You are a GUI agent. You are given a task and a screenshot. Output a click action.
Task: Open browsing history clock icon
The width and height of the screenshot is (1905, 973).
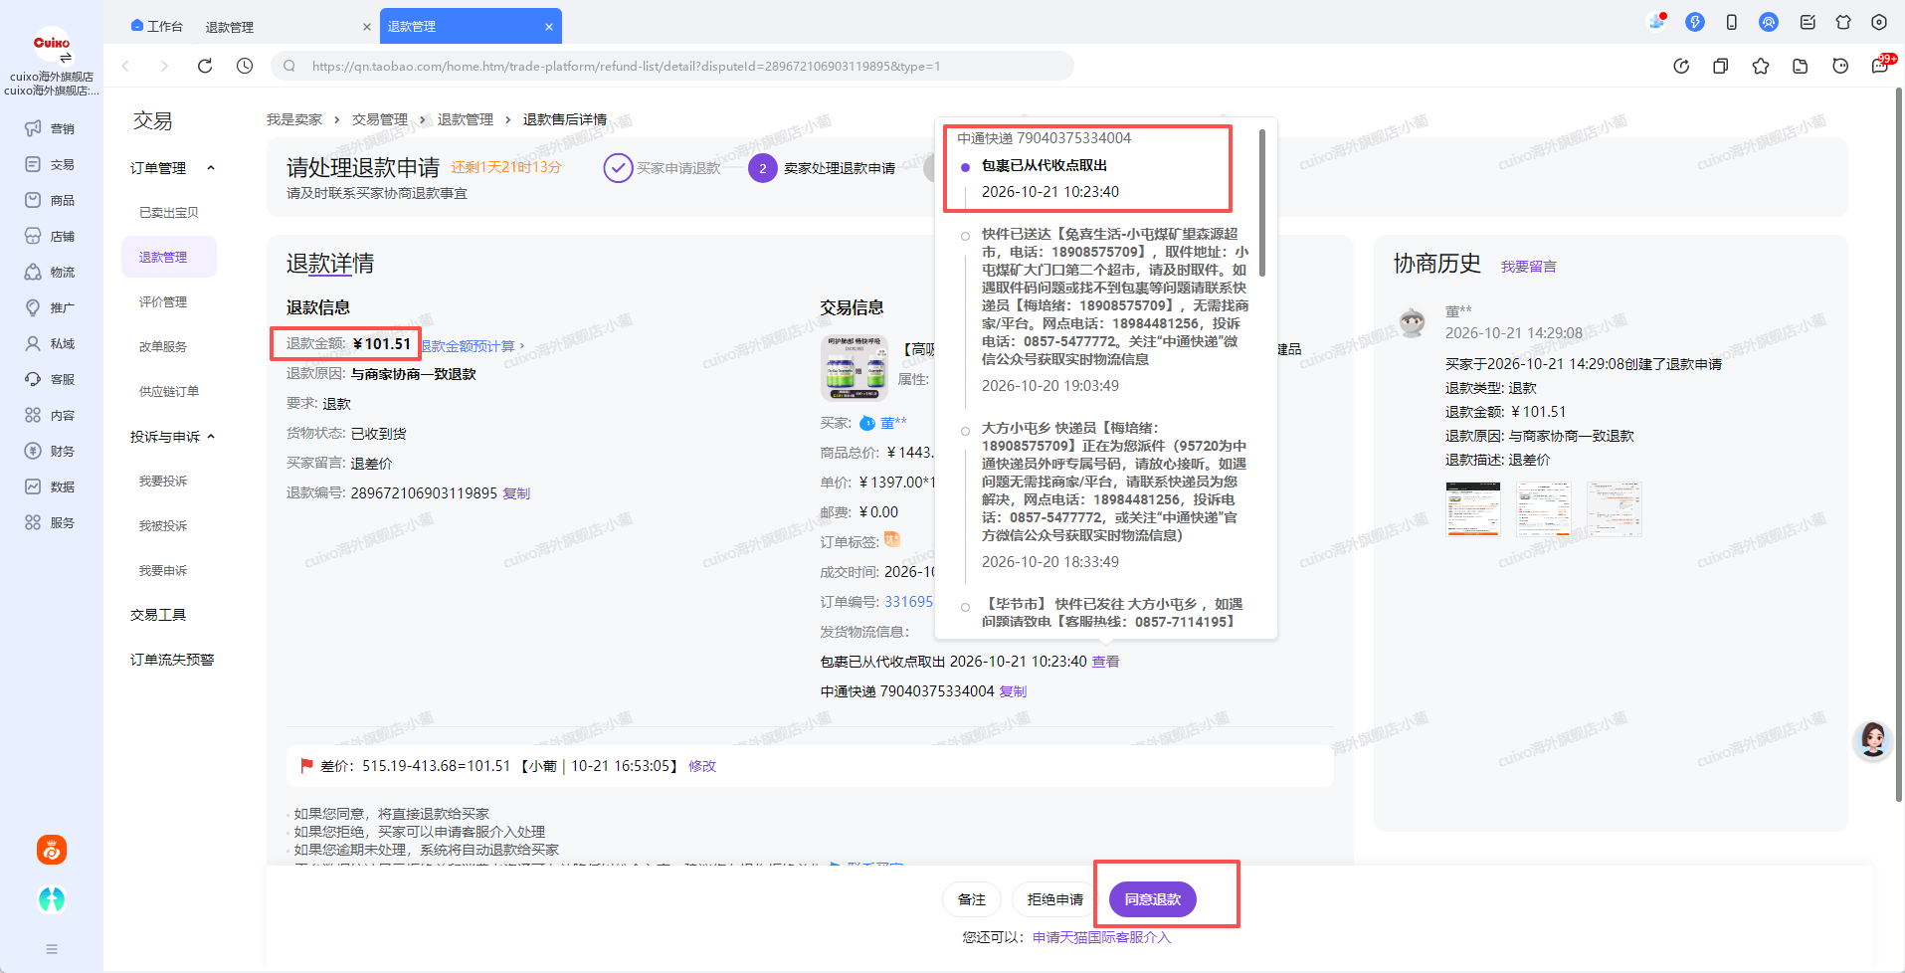tap(245, 66)
